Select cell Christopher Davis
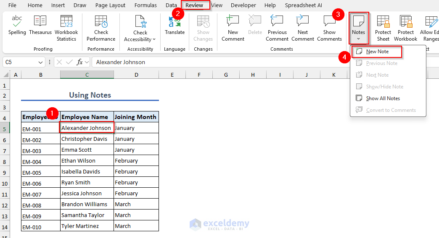The height and width of the screenshot is (238, 439). click(87, 139)
